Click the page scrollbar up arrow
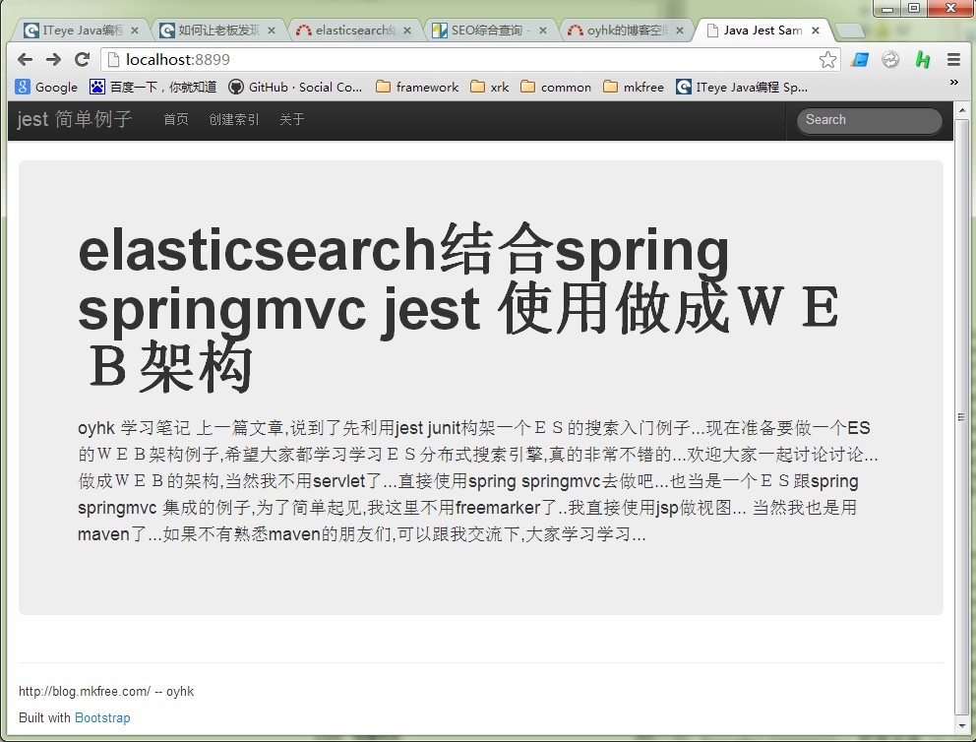This screenshot has height=742, width=976. pyautogui.click(x=961, y=110)
